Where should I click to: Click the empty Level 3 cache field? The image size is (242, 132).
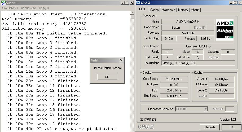pyautogui.click(x=222, y=96)
